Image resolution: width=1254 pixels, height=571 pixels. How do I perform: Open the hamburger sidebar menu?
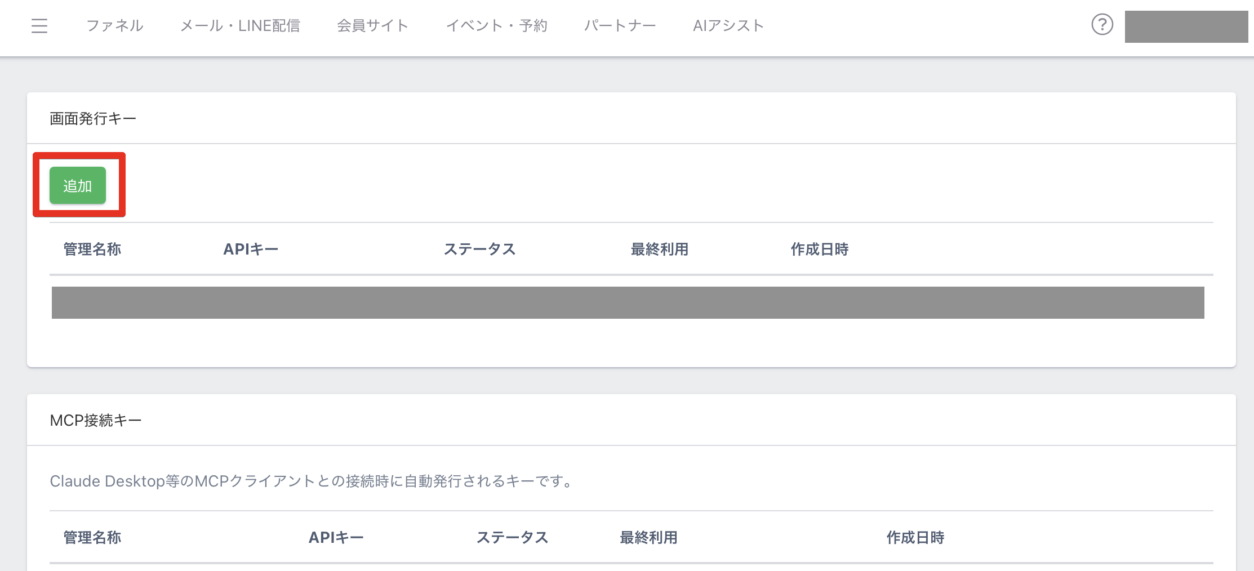(39, 26)
